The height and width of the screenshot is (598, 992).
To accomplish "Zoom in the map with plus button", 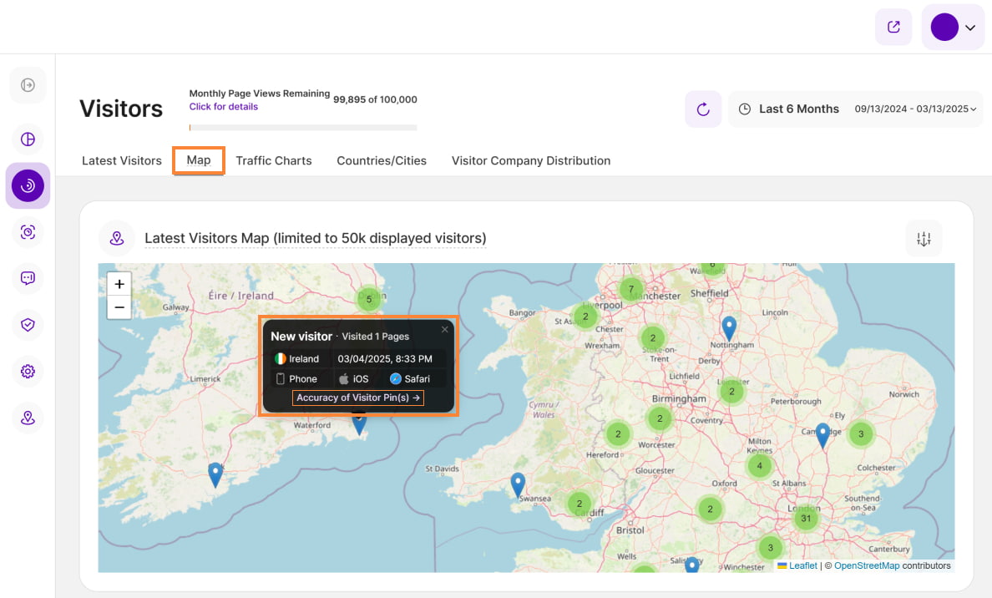I will [119, 284].
